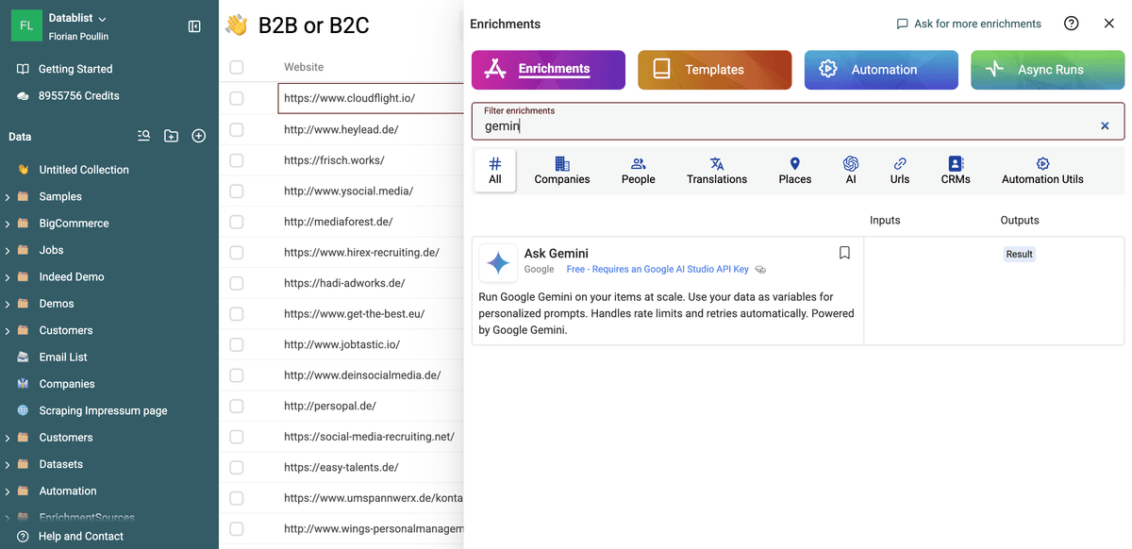The image size is (1132, 549).
Task: Filter enrichments by Places category
Action: coord(794,171)
